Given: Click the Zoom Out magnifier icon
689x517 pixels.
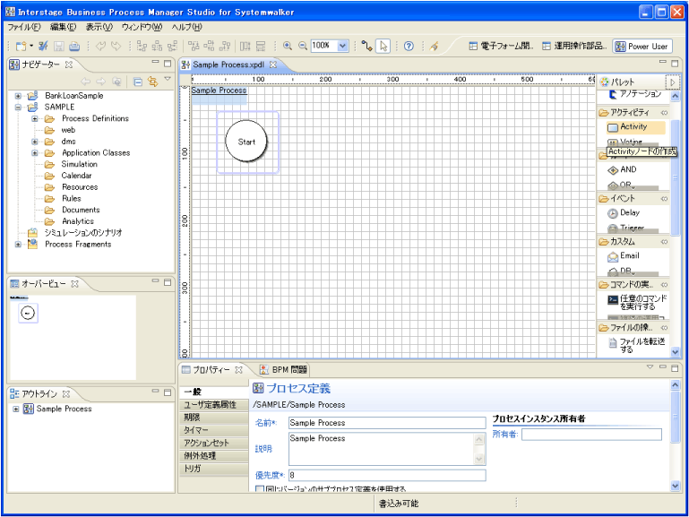Looking at the screenshot, I should tap(302, 46).
